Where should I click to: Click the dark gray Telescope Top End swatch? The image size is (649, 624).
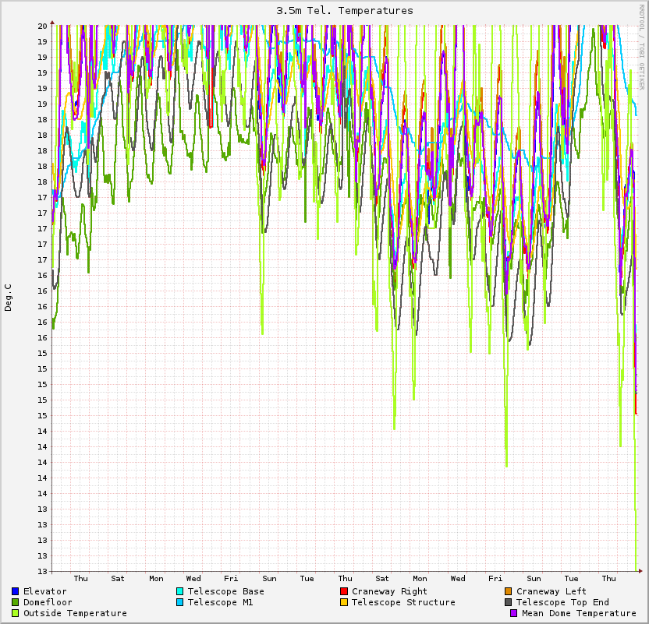point(509,602)
